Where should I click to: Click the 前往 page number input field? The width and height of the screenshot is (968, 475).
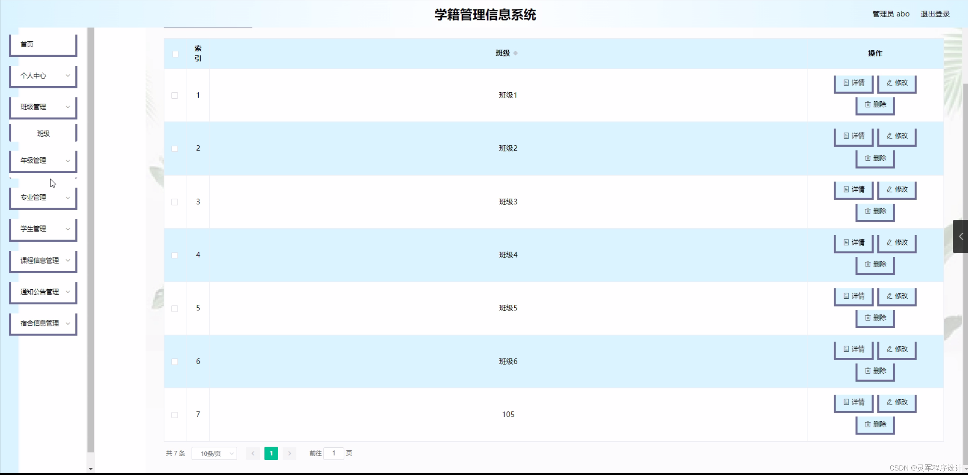333,453
